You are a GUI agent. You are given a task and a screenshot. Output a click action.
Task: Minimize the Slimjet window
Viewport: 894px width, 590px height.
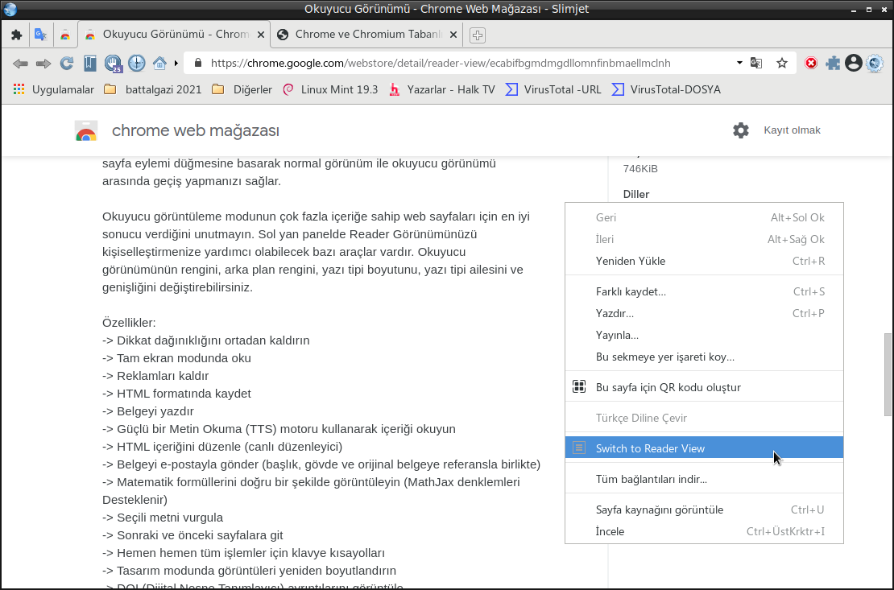(854, 10)
